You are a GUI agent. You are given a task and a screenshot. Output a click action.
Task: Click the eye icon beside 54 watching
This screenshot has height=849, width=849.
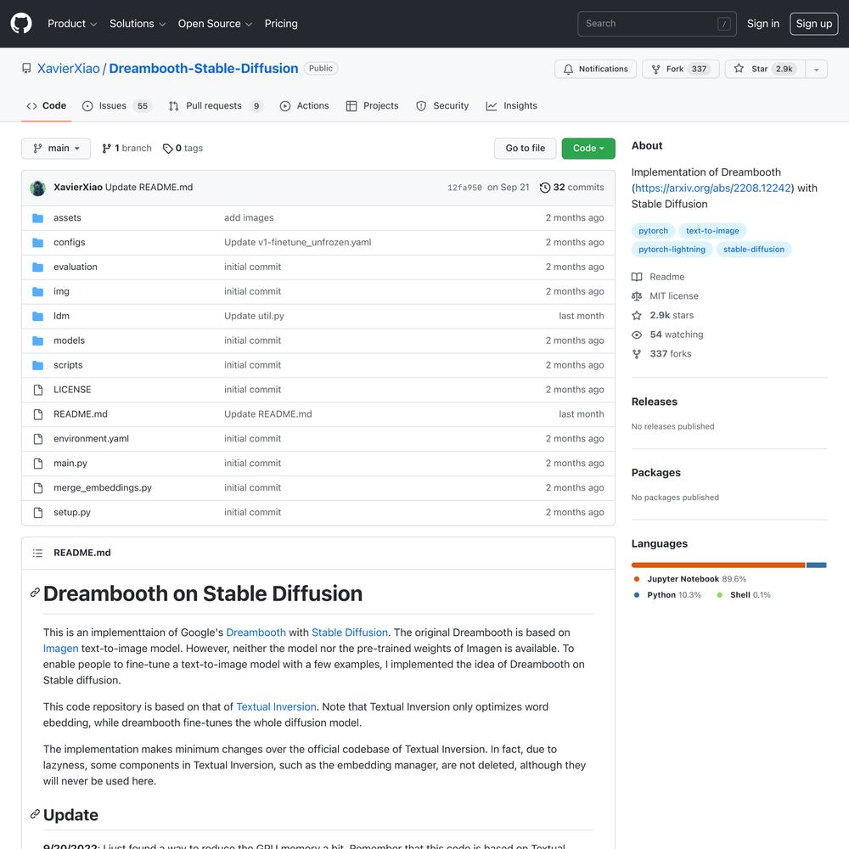[637, 335]
